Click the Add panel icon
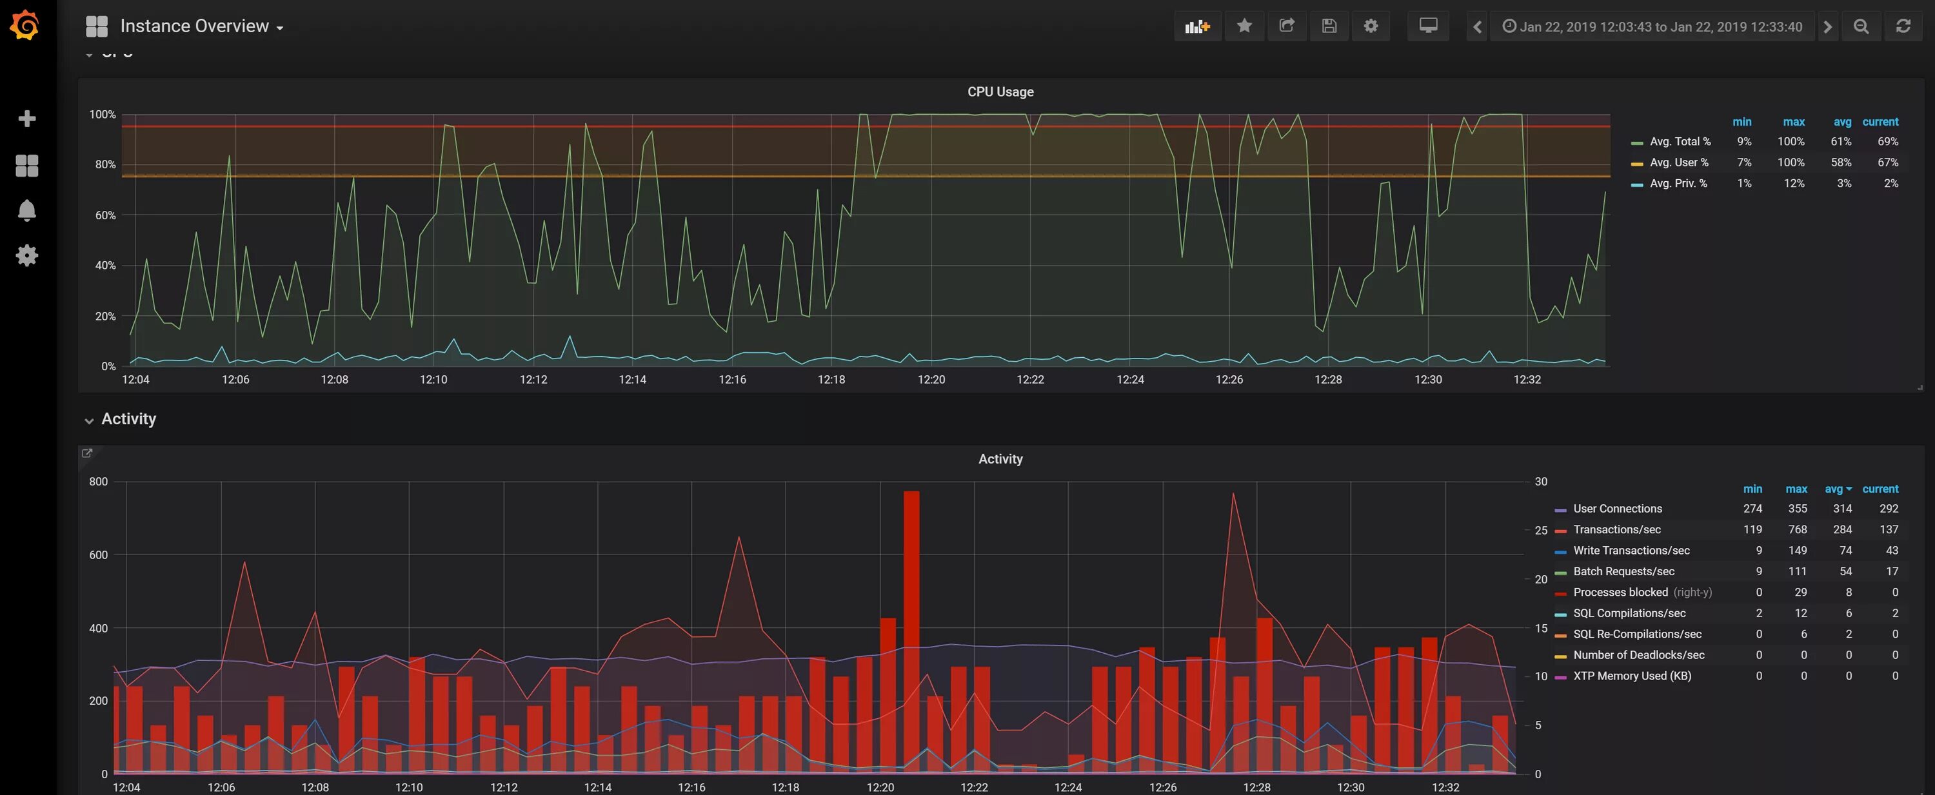This screenshot has width=1935, height=795. 1196,26
